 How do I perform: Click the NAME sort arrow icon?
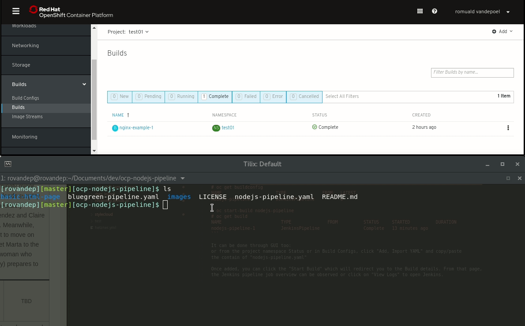click(x=128, y=115)
